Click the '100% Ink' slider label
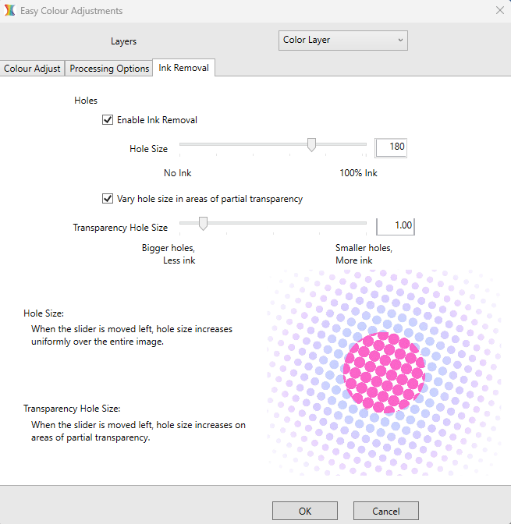The height and width of the screenshot is (524, 511). [358, 173]
